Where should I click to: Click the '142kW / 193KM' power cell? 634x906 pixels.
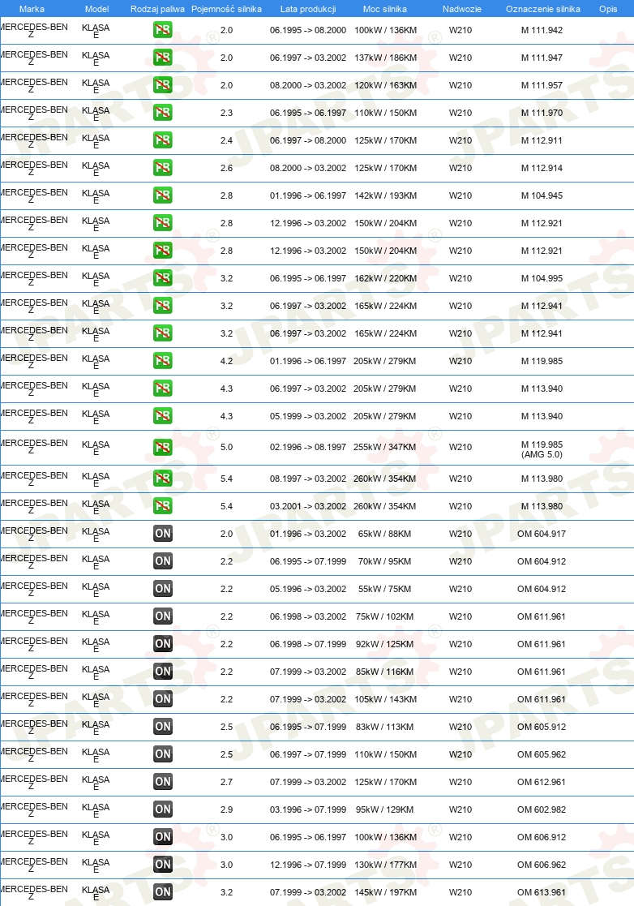click(386, 195)
